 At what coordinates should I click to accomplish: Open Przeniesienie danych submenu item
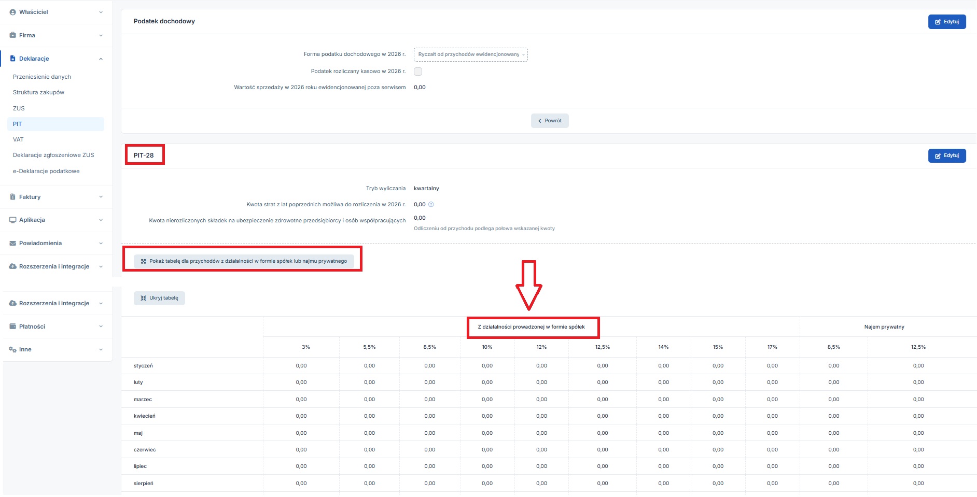point(42,77)
